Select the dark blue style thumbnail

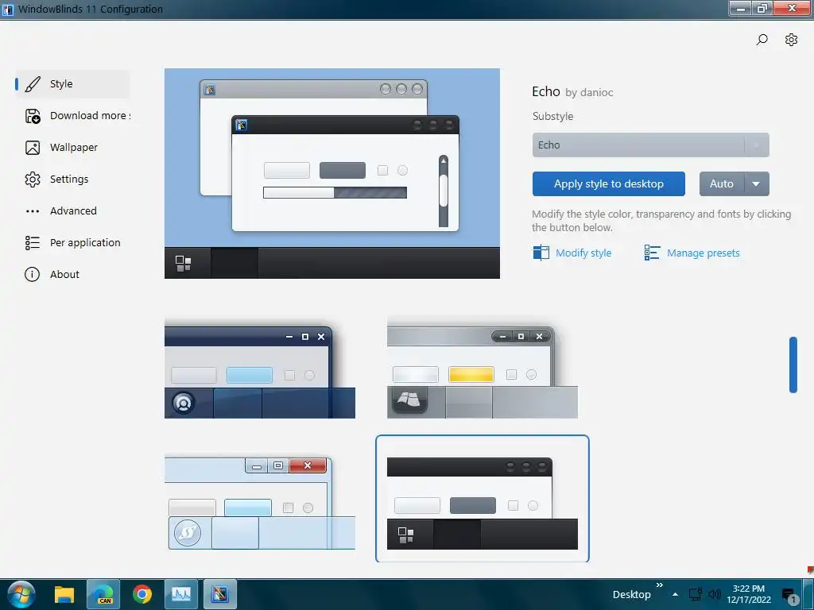[260, 369]
